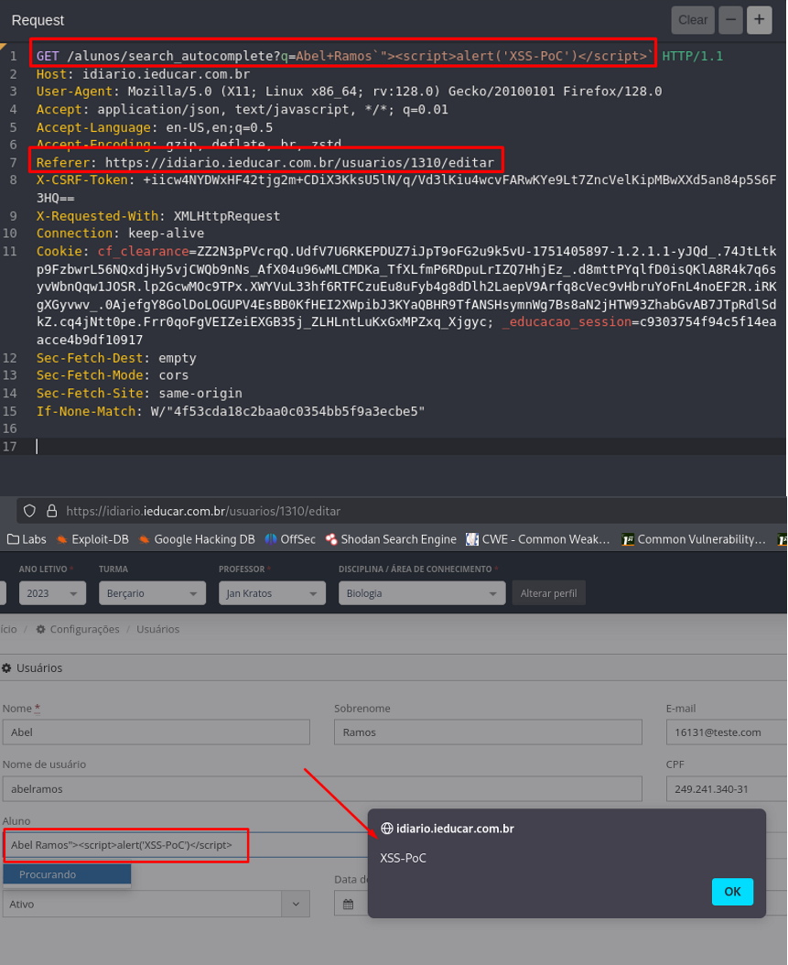
Task: Select the Procurando autocomplete suggestion
Action: coord(67,874)
